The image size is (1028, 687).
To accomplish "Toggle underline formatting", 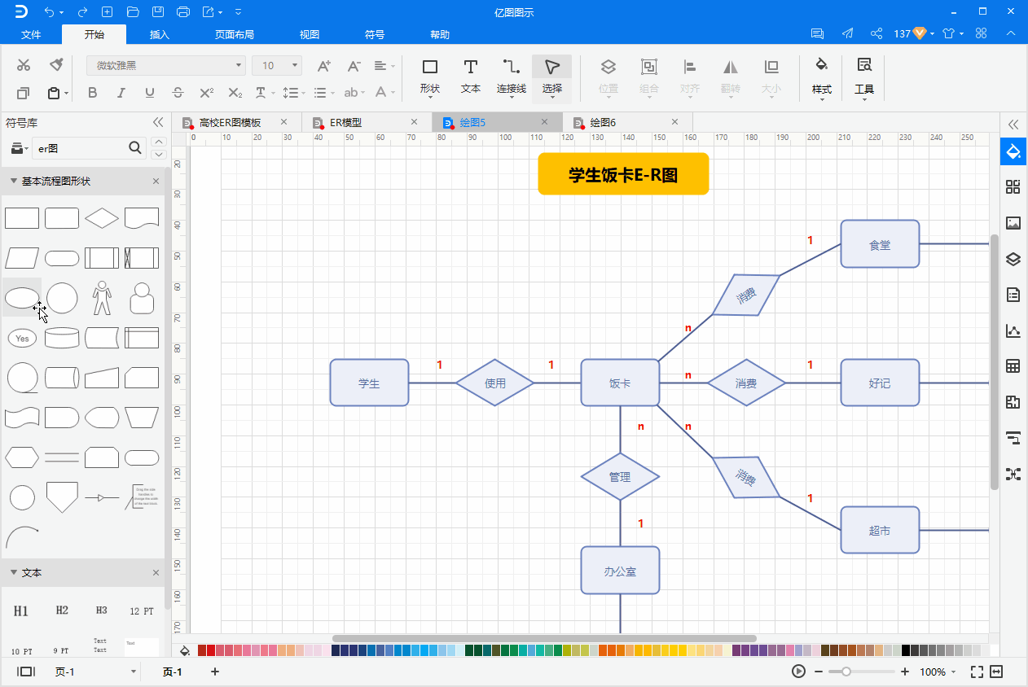I will pos(149,93).
